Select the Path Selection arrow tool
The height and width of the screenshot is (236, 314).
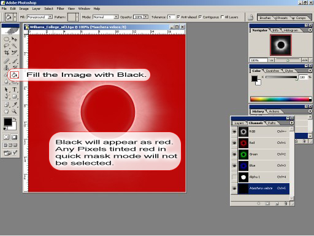[6, 90]
